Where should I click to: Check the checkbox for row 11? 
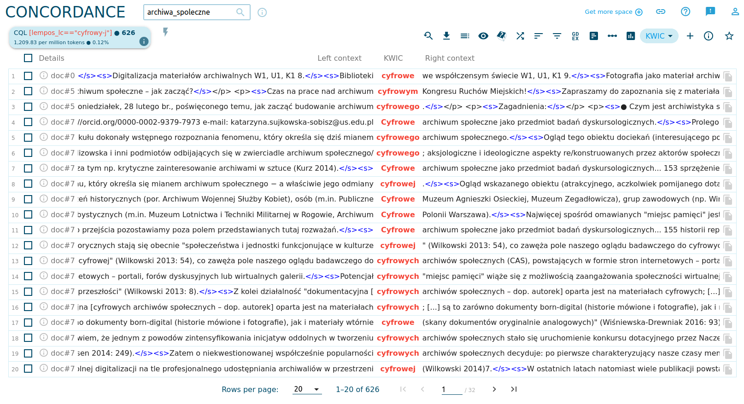[x=28, y=230]
